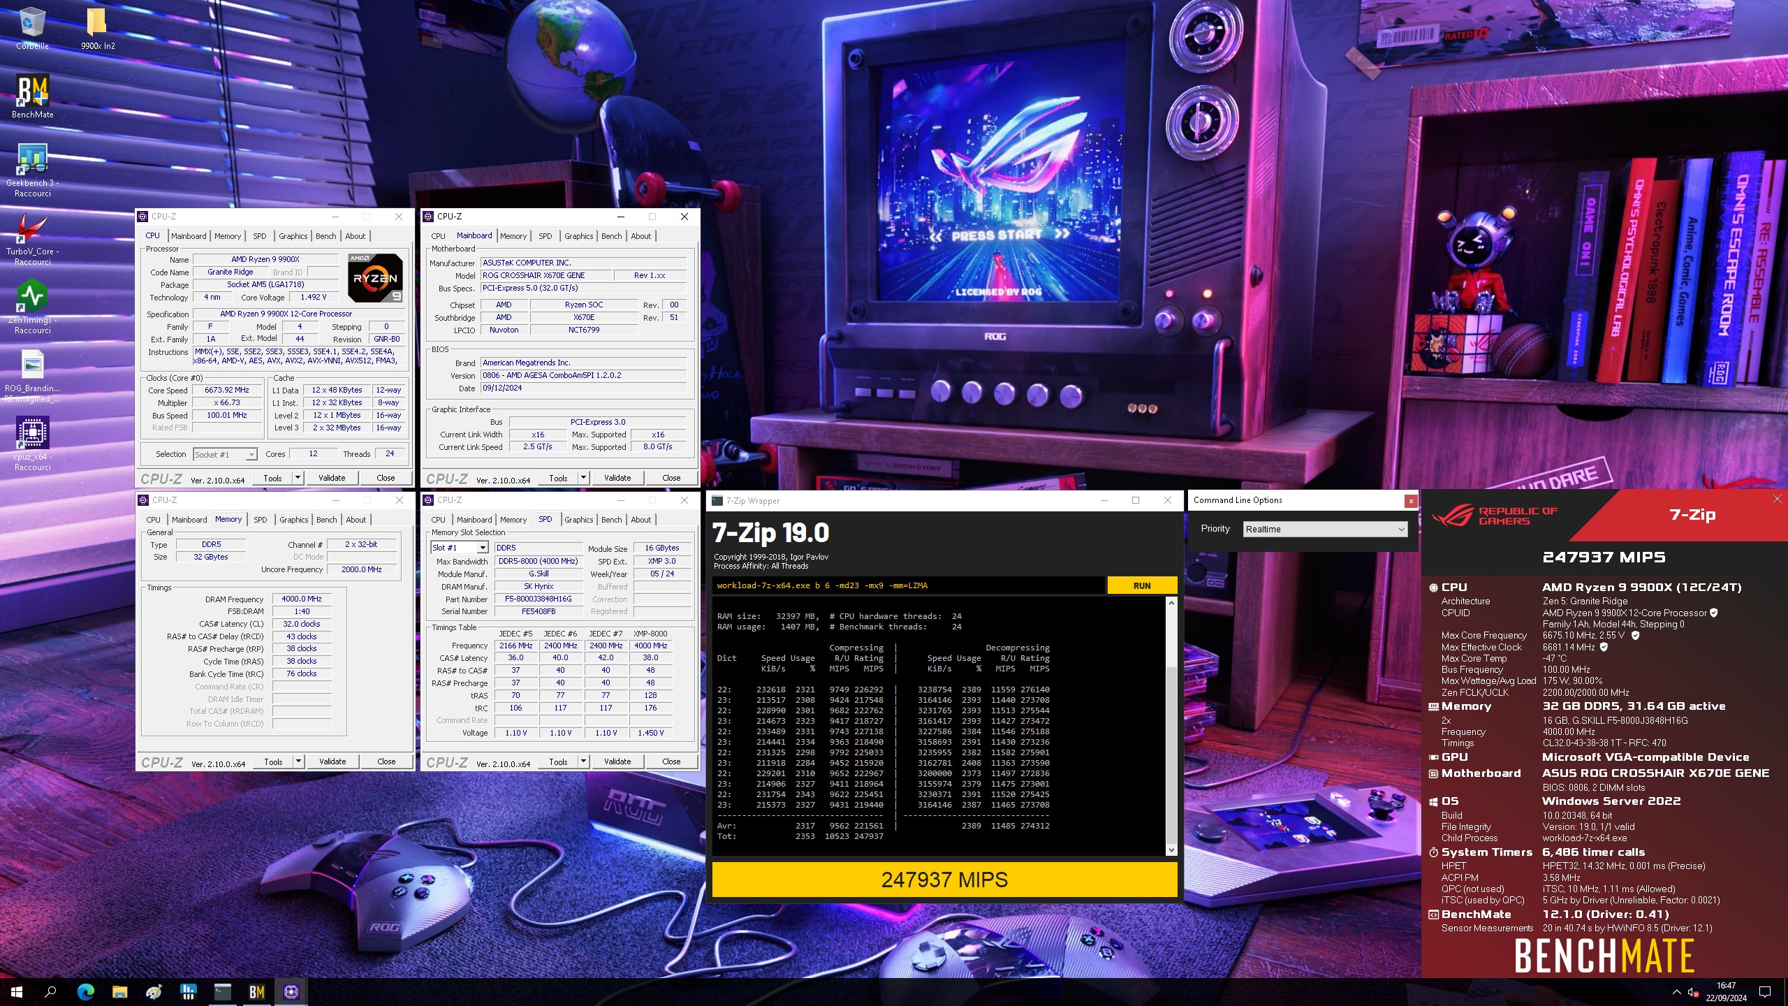Screen dimensions: 1788x1006
Task: Close the BenchMate 7-Zip result panel
Action: [1778, 499]
